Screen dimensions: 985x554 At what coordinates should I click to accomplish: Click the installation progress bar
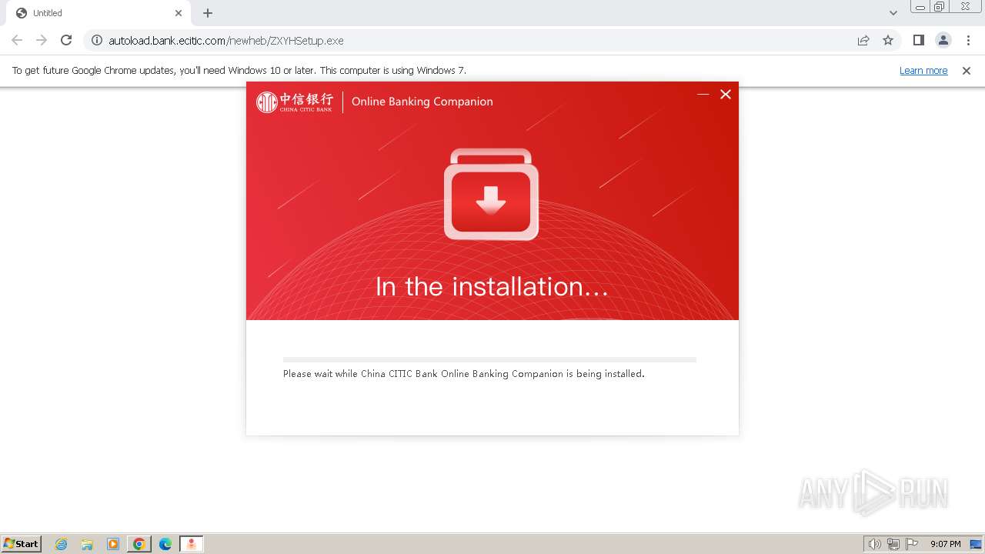coord(489,359)
